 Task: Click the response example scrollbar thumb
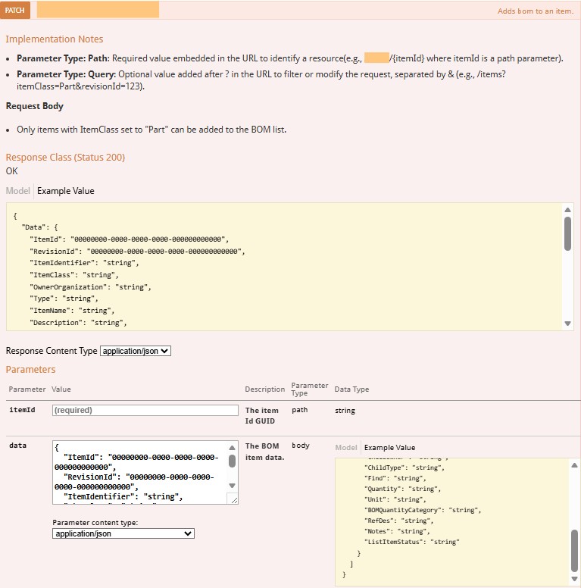coord(568,233)
